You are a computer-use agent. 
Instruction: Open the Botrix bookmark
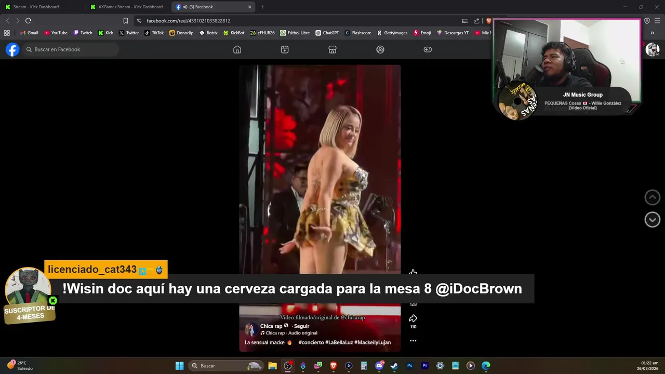click(208, 33)
